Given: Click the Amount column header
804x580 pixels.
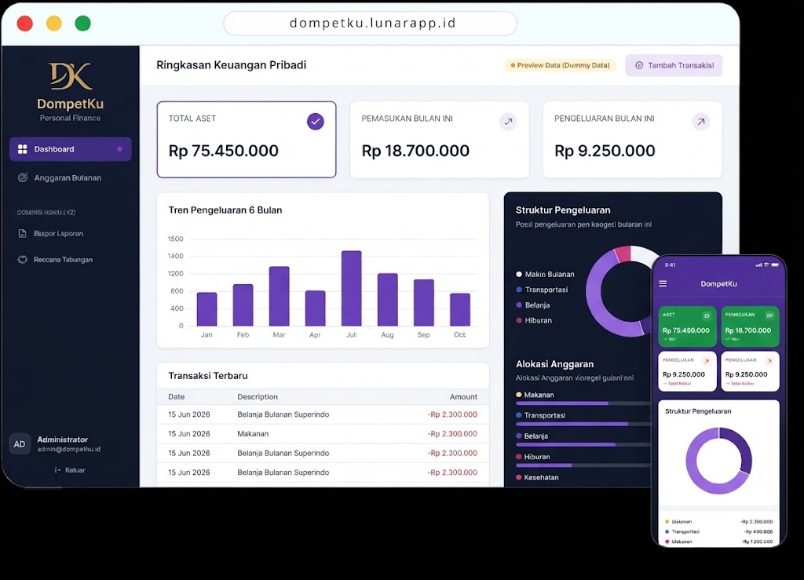Looking at the screenshot, I should tap(463, 396).
